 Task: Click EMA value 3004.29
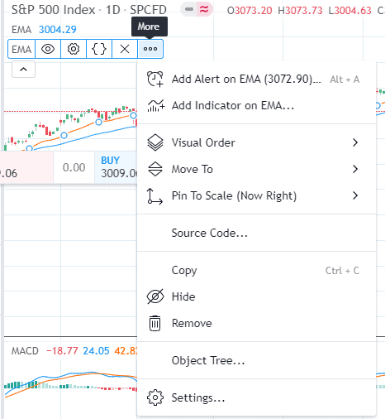58,30
